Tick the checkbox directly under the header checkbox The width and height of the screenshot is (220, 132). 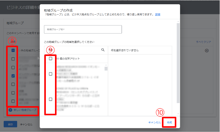click(x=13, y=59)
